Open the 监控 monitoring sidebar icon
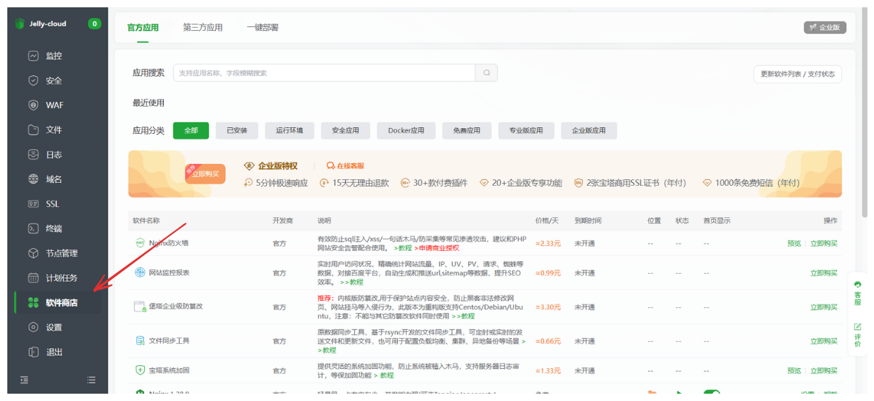Image resolution: width=874 pixels, height=401 pixels. point(33,56)
